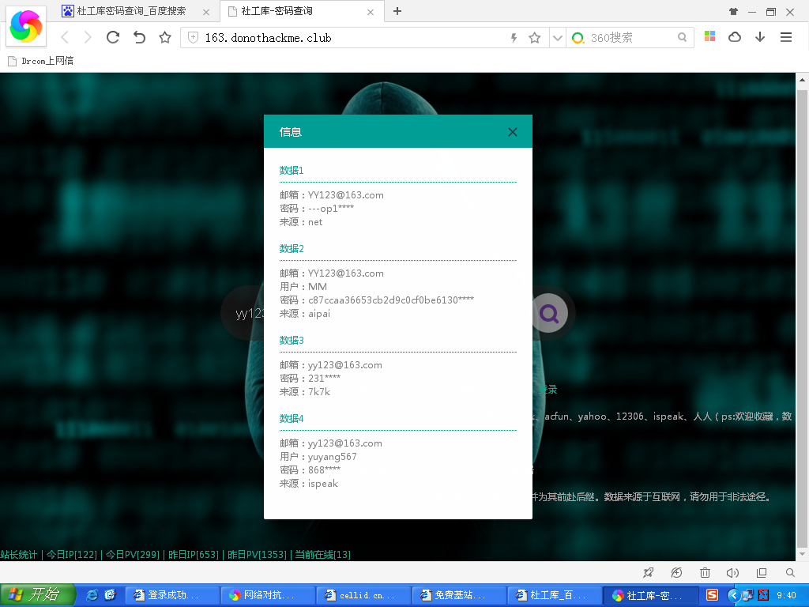The height and width of the screenshot is (607, 809).
Task: Go forward to the next page
Action: pos(88,38)
